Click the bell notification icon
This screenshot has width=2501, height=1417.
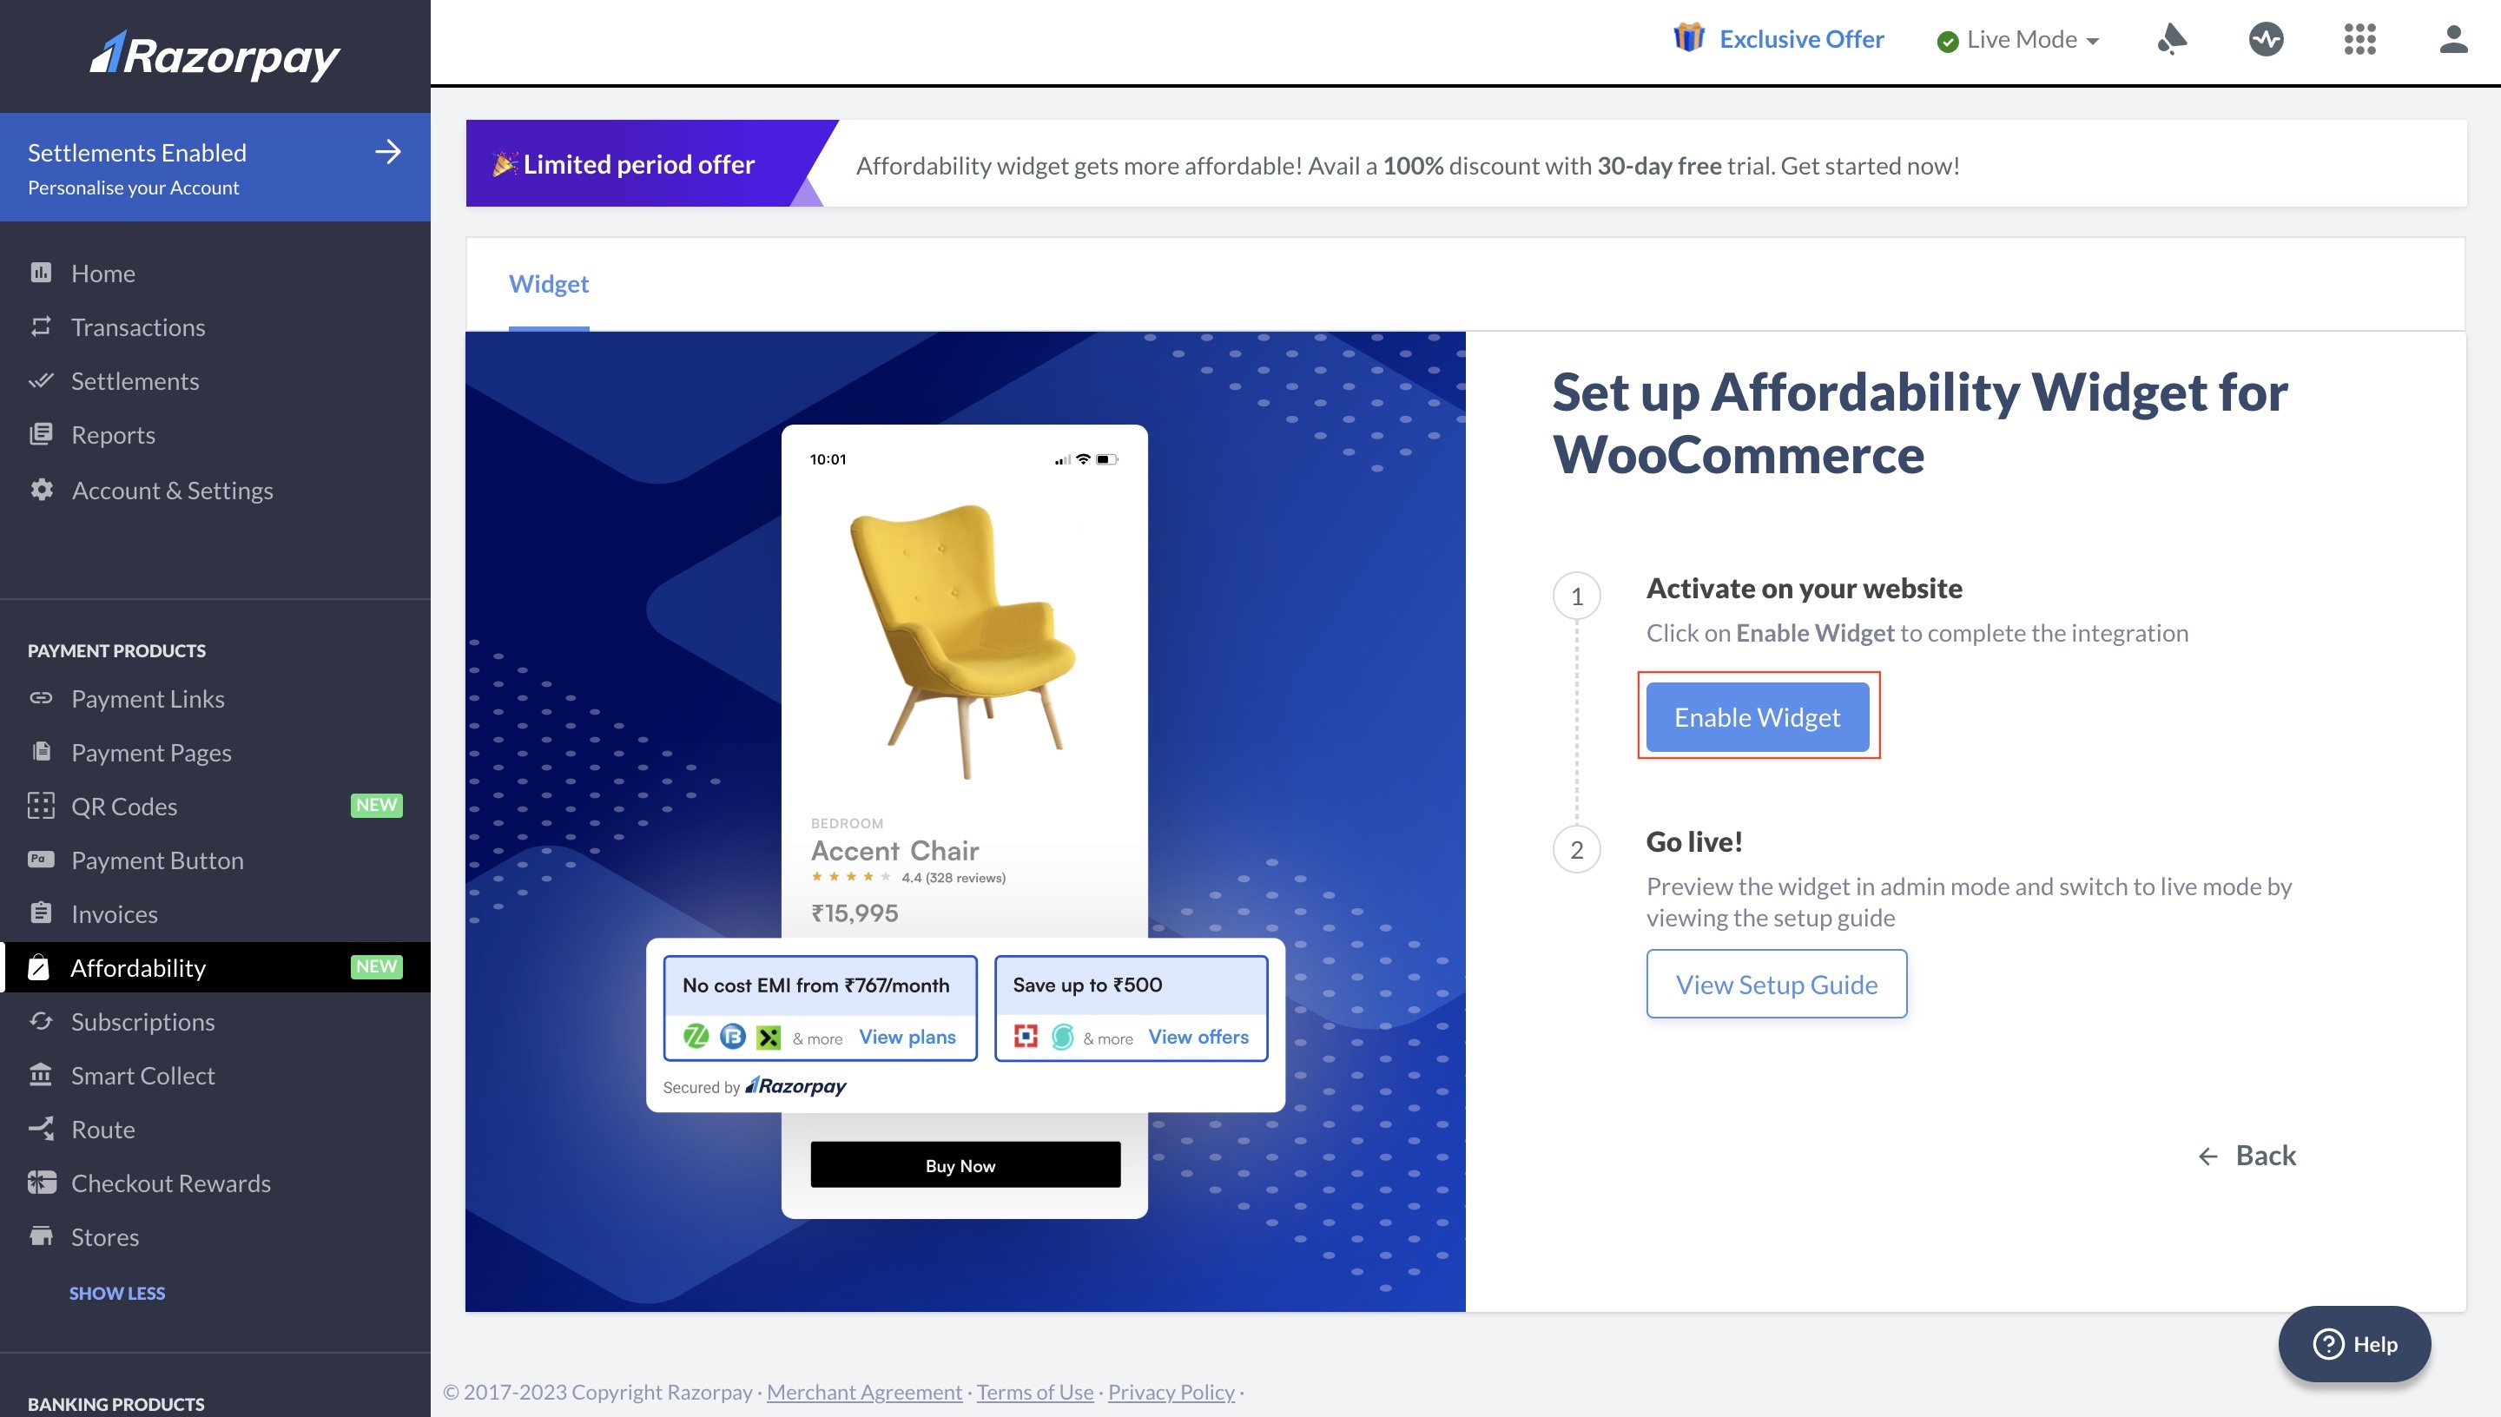[x=2171, y=38]
